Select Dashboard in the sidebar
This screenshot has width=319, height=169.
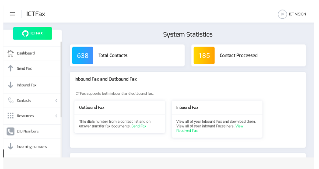[32, 53]
